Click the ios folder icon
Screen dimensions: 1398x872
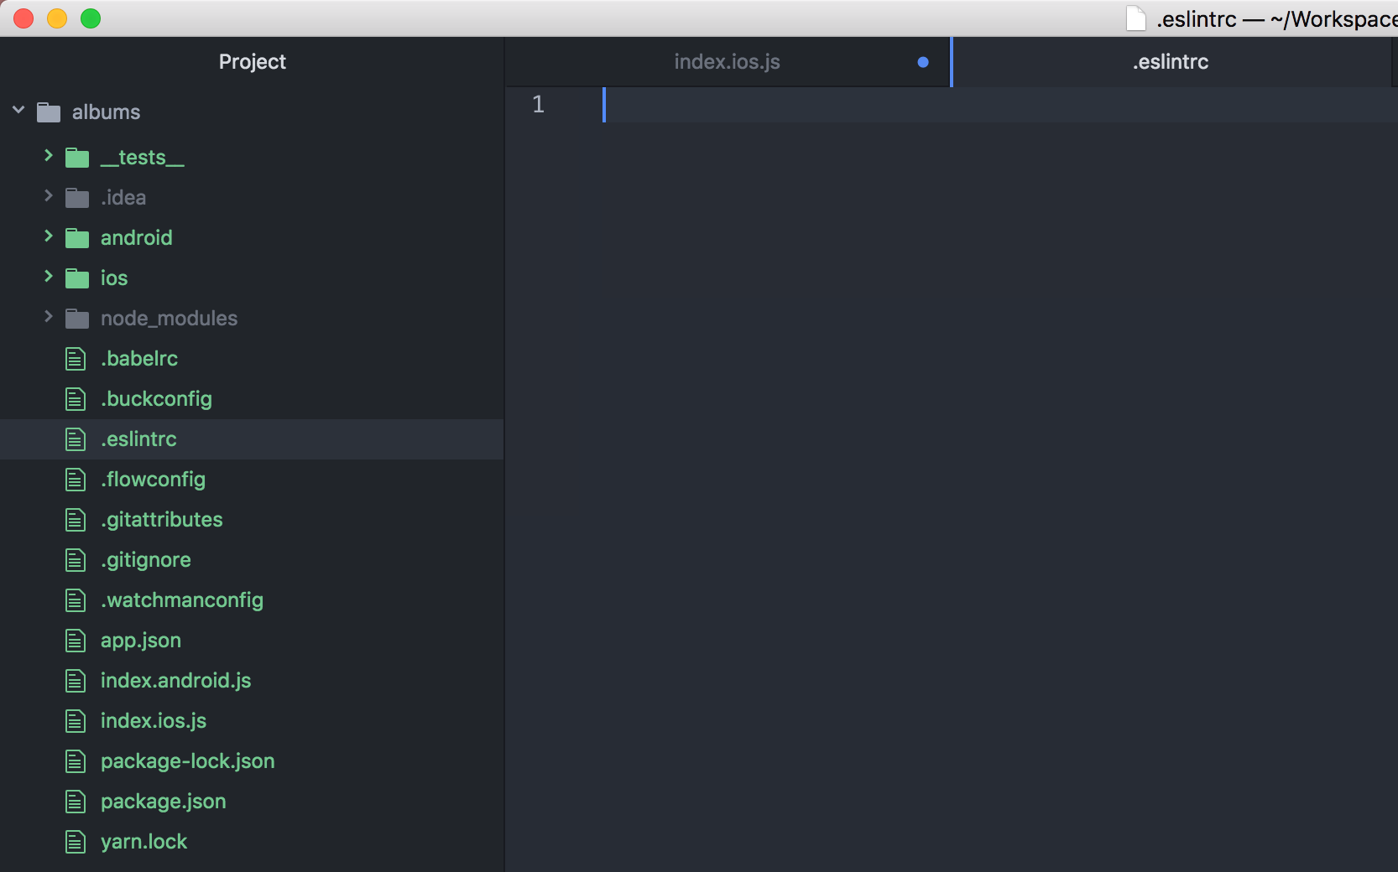(x=76, y=278)
